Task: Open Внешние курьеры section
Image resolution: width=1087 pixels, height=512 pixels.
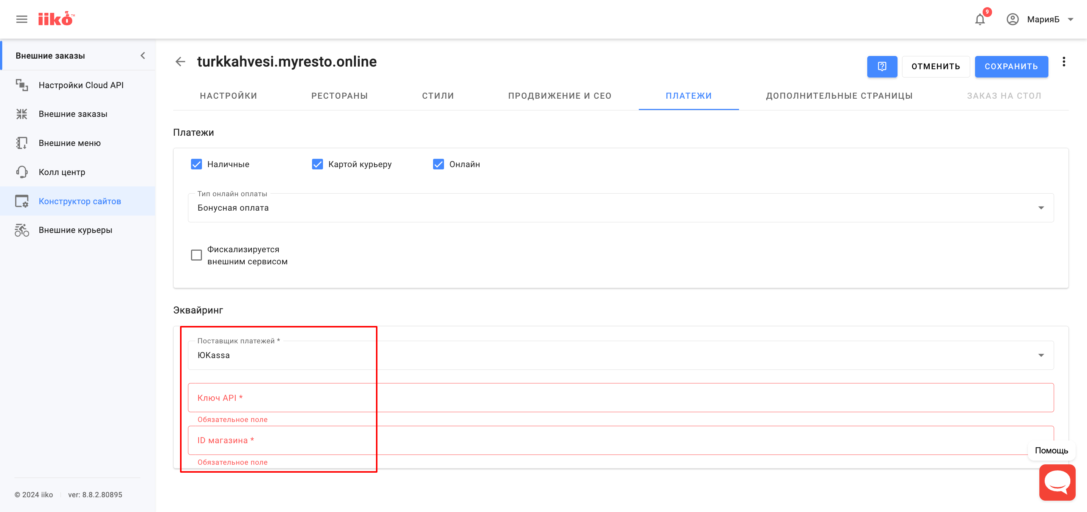Action: coord(78,230)
